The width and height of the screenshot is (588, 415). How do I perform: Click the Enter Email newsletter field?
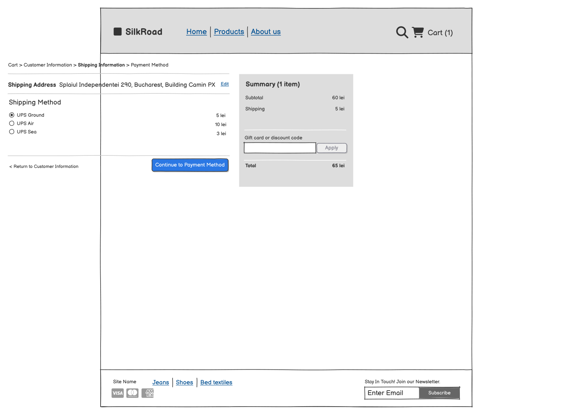coord(391,393)
